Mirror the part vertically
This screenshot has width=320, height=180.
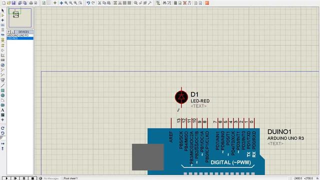(2, 148)
